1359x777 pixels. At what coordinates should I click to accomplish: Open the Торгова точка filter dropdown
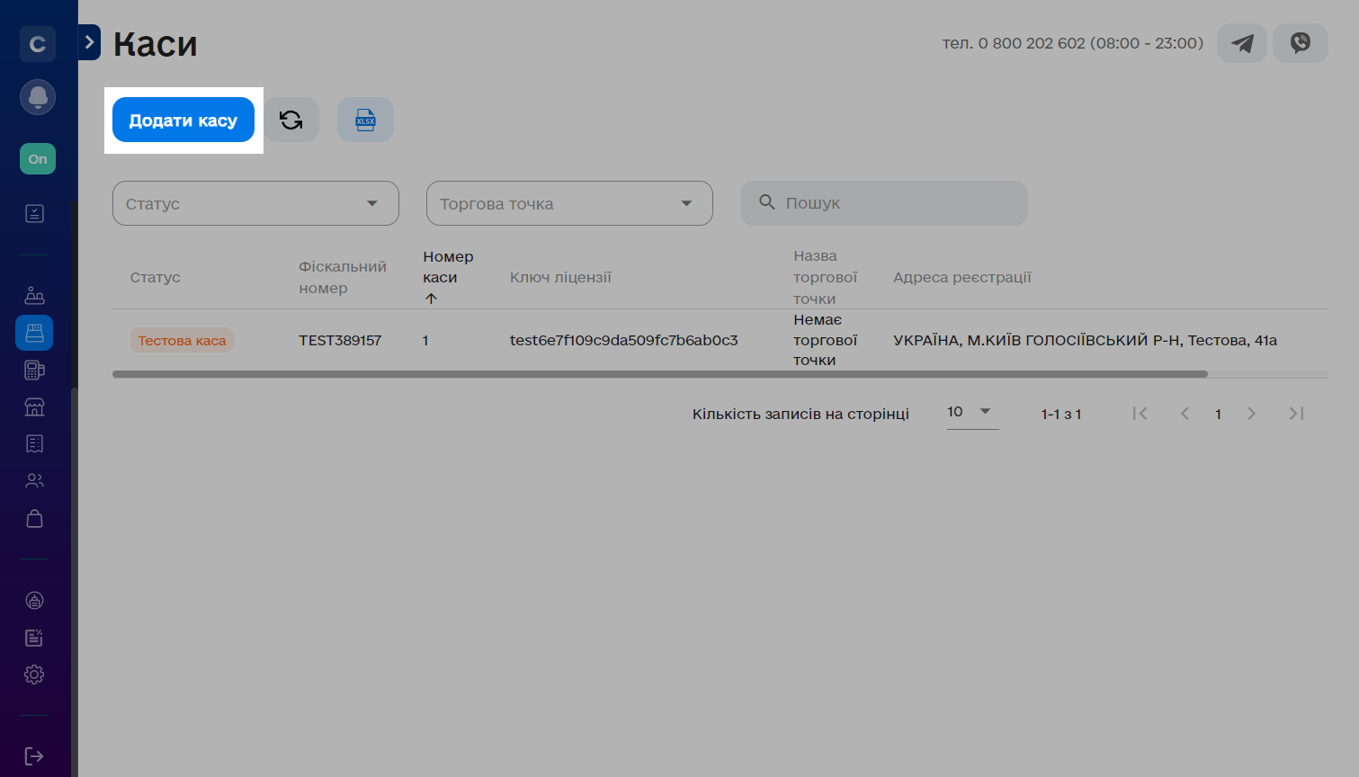[568, 203]
